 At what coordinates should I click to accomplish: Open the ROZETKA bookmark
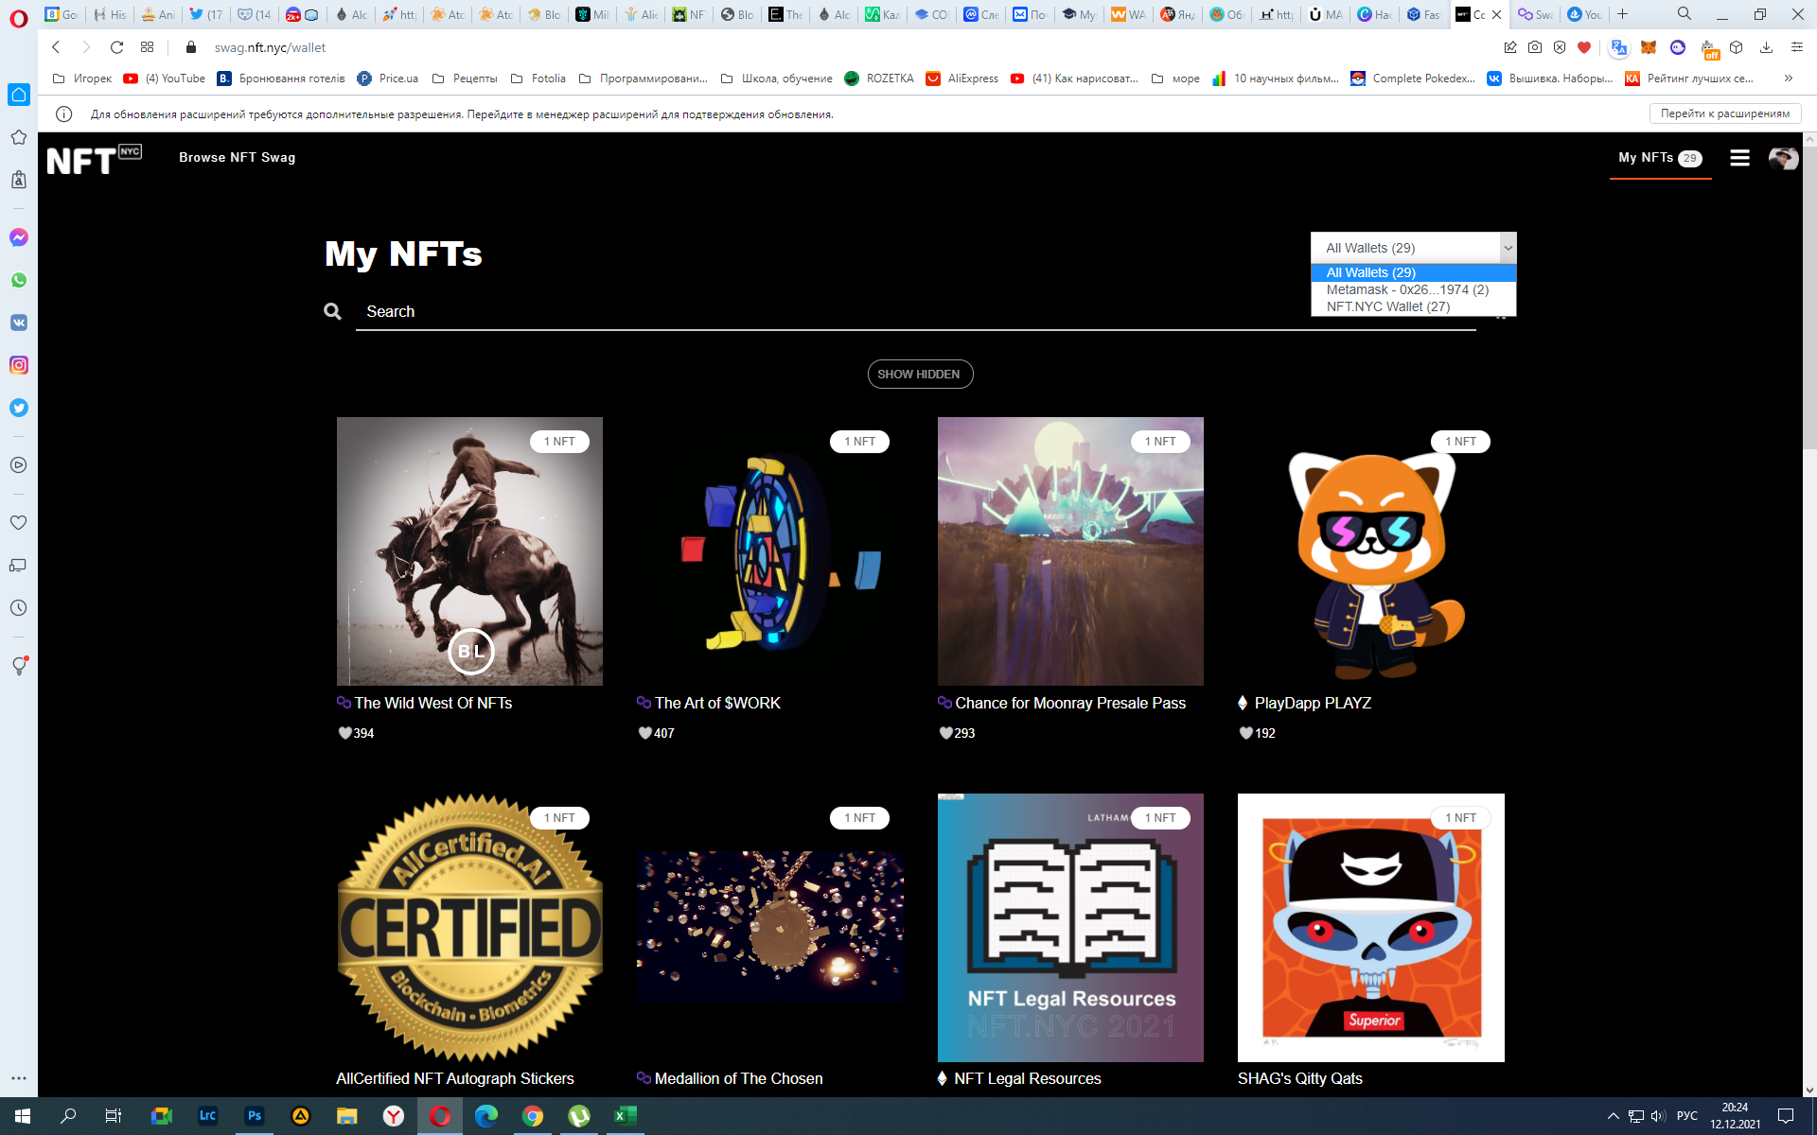pyautogui.click(x=879, y=79)
